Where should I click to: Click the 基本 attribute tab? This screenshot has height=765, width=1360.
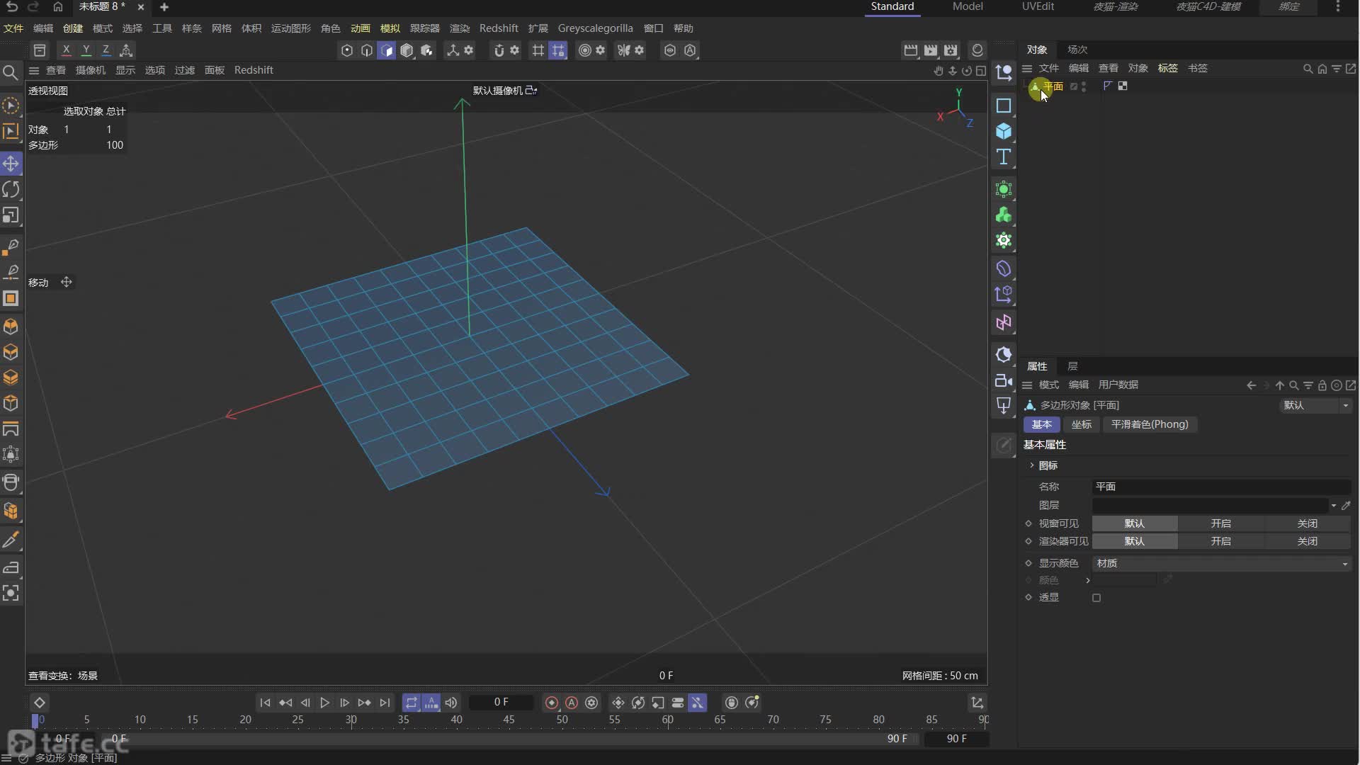point(1041,424)
